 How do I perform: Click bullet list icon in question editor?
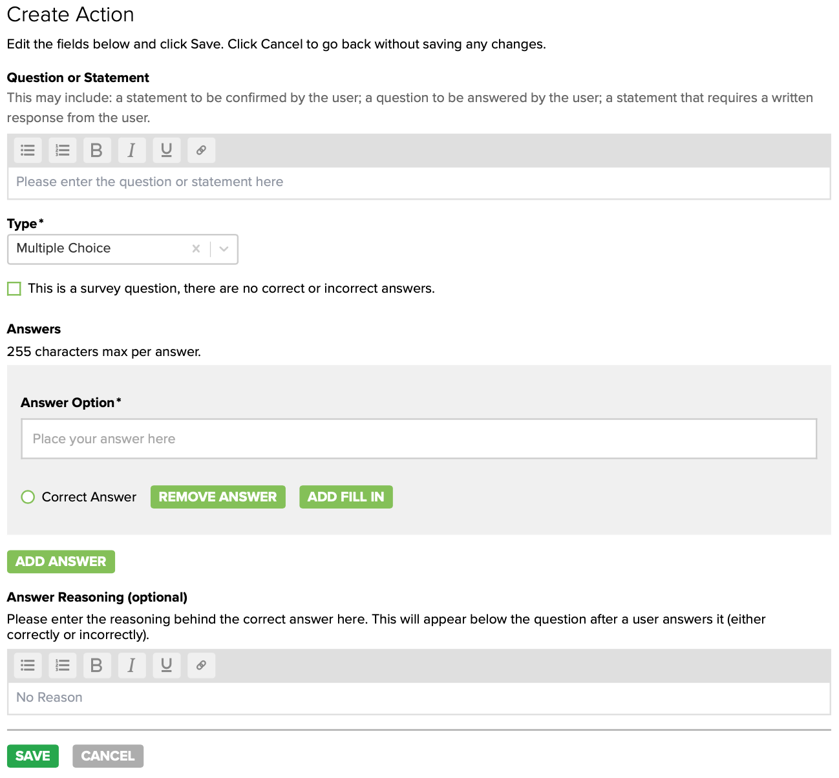pos(28,151)
